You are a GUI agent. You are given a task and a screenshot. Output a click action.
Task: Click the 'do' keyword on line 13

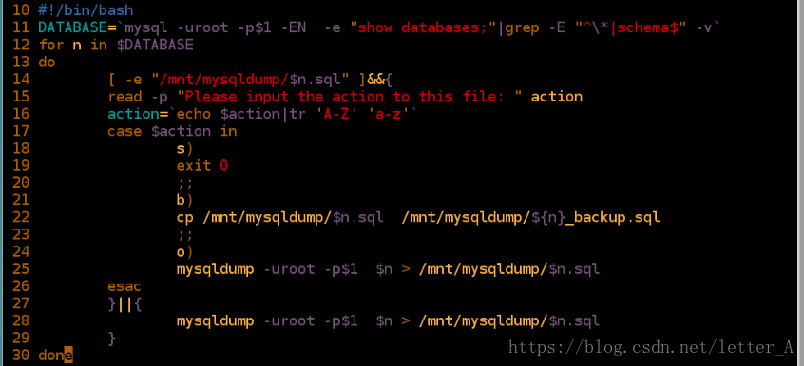[x=47, y=63]
